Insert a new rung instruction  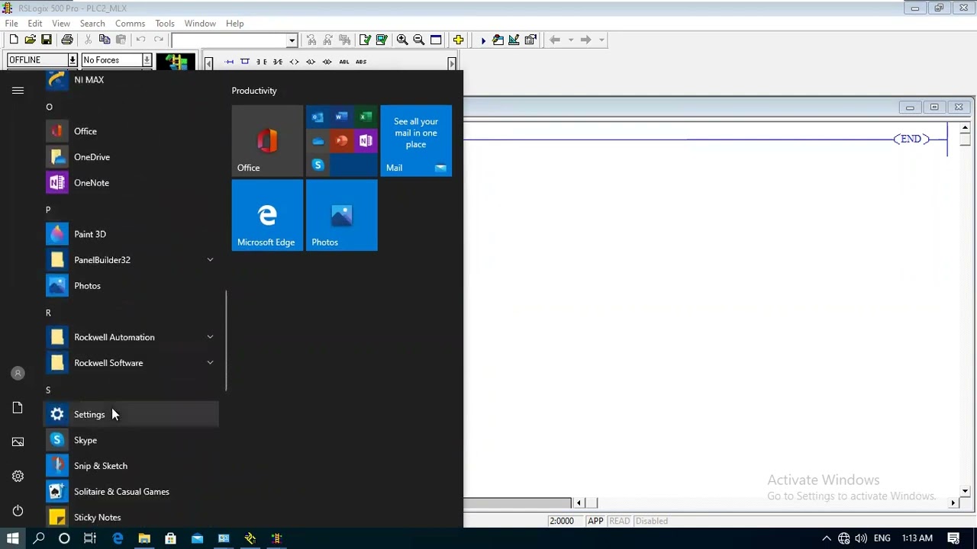click(229, 62)
